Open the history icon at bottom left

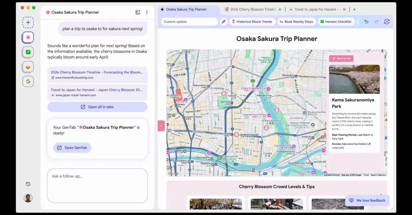point(28,184)
